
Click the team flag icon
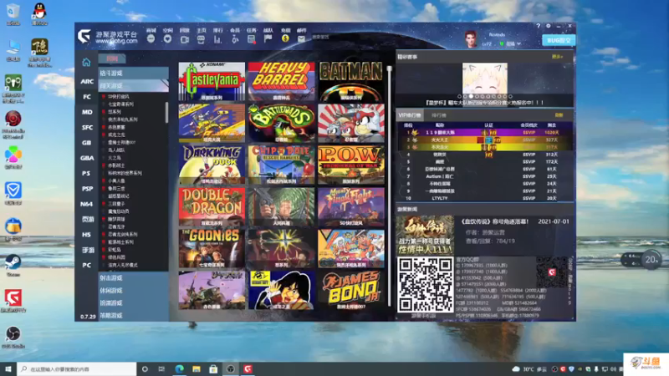[268, 38]
